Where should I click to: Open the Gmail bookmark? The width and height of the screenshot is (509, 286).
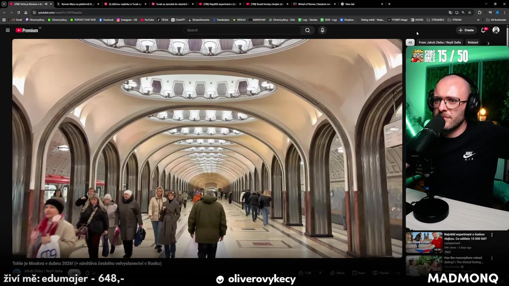click(x=17, y=20)
